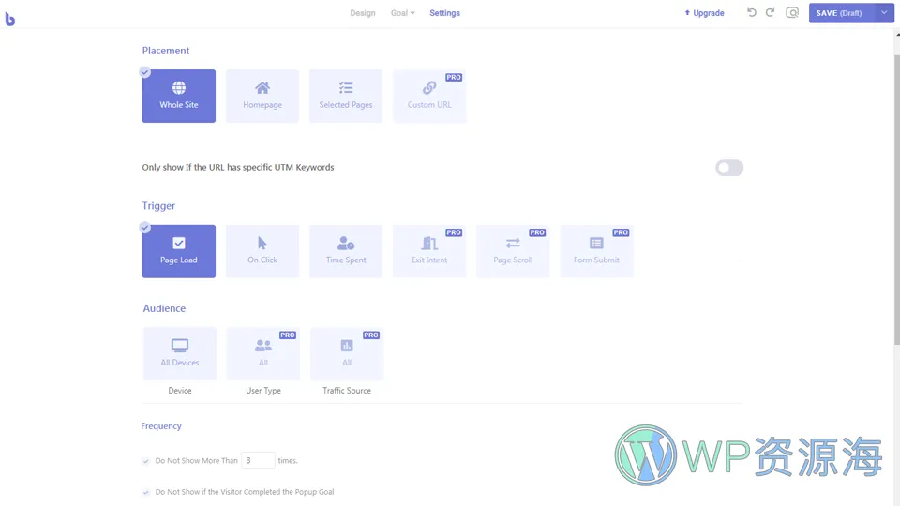Click the SAVE (Draft) button
This screenshot has height=506, width=900.
pos(840,13)
